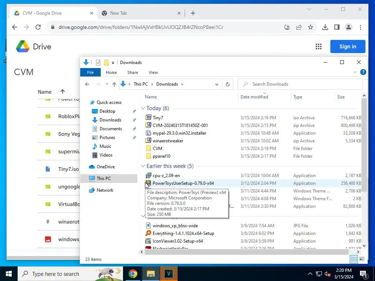Open the notification center icon
Viewport: 375px width, 281px height.
363,274
